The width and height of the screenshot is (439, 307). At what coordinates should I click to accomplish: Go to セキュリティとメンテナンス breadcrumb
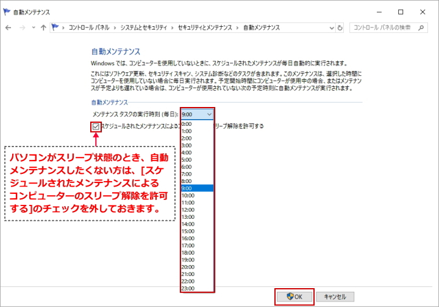[x=206, y=27]
